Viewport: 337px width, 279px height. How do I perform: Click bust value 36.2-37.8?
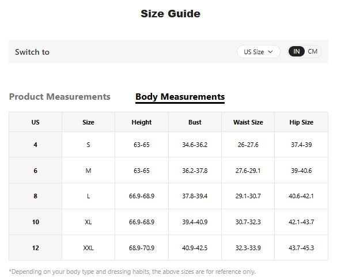[x=195, y=171]
